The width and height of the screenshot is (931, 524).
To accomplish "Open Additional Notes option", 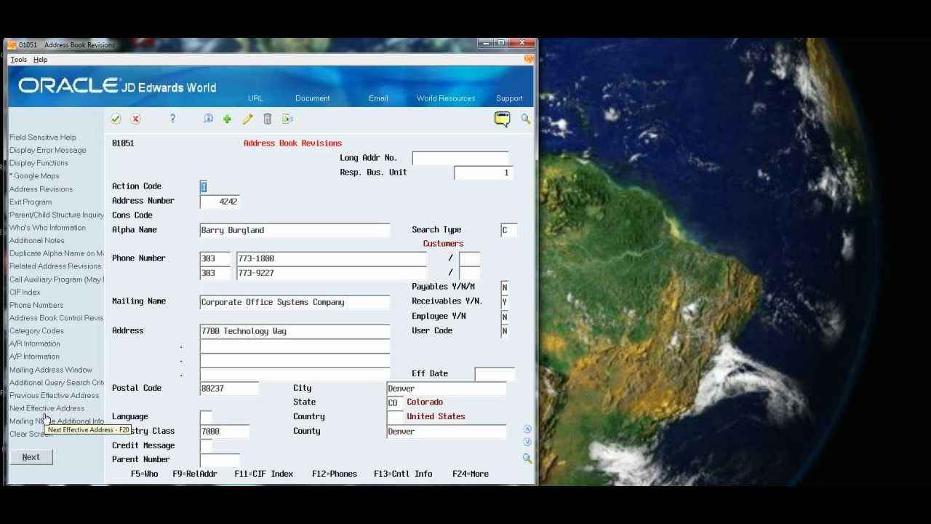I will click(x=37, y=241).
